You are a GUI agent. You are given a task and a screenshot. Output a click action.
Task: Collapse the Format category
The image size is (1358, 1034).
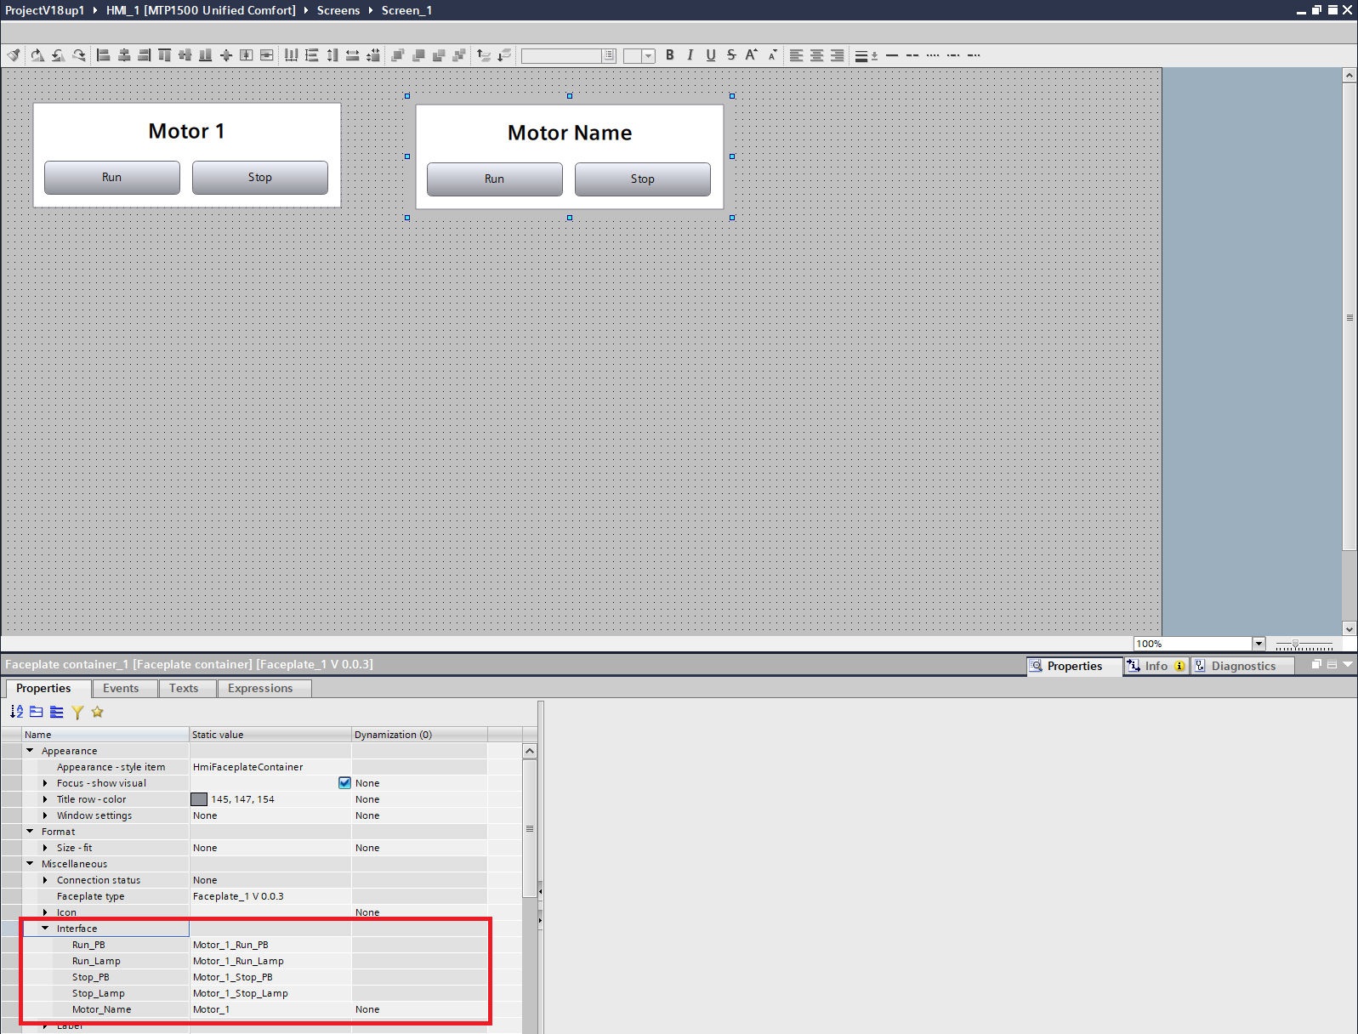click(30, 832)
